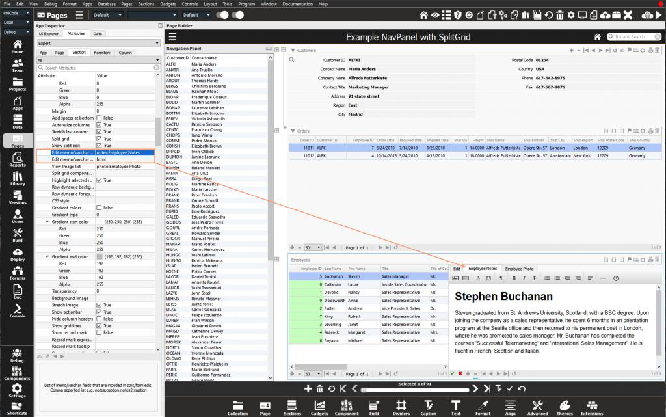The width and height of the screenshot is (666, 417).
Task: Select the Gadgets tool in the bottom toolbar
Action: point(319,407)
